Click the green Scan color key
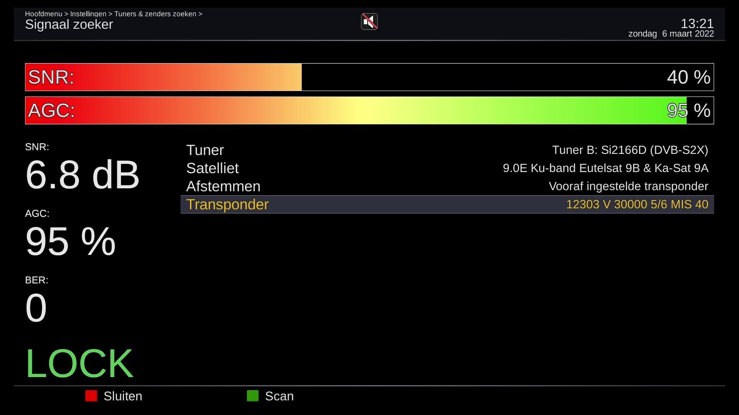Viewport: 739px width, 415px height. pos(252,396)
